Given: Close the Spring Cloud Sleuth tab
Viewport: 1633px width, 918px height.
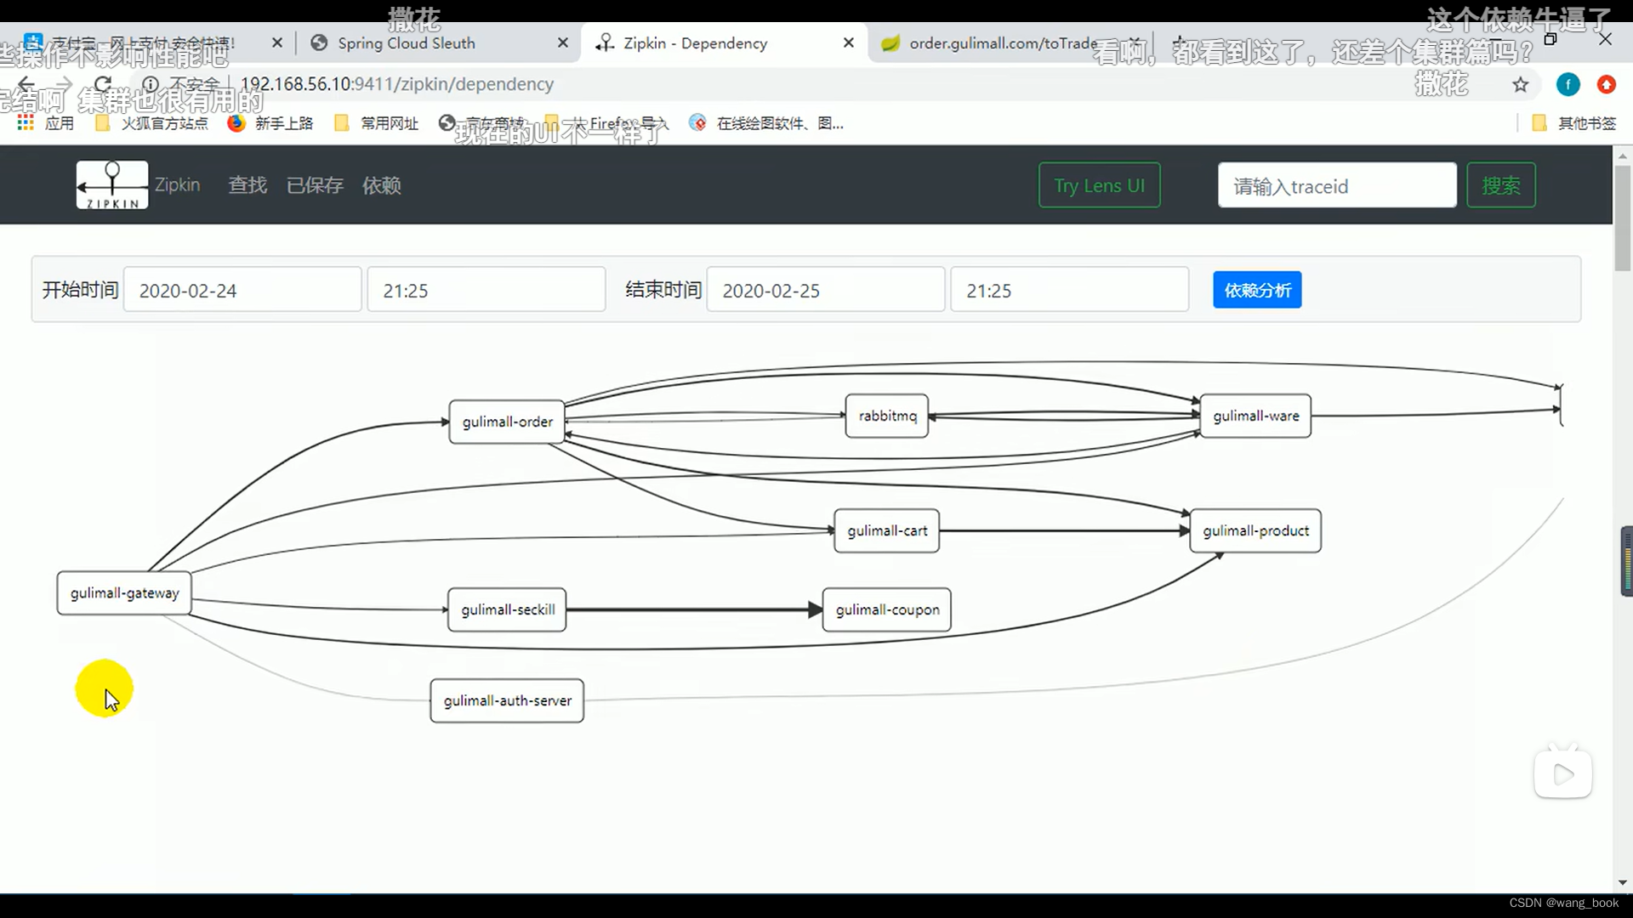Looking at the screenshot, I should coord(562,42).
